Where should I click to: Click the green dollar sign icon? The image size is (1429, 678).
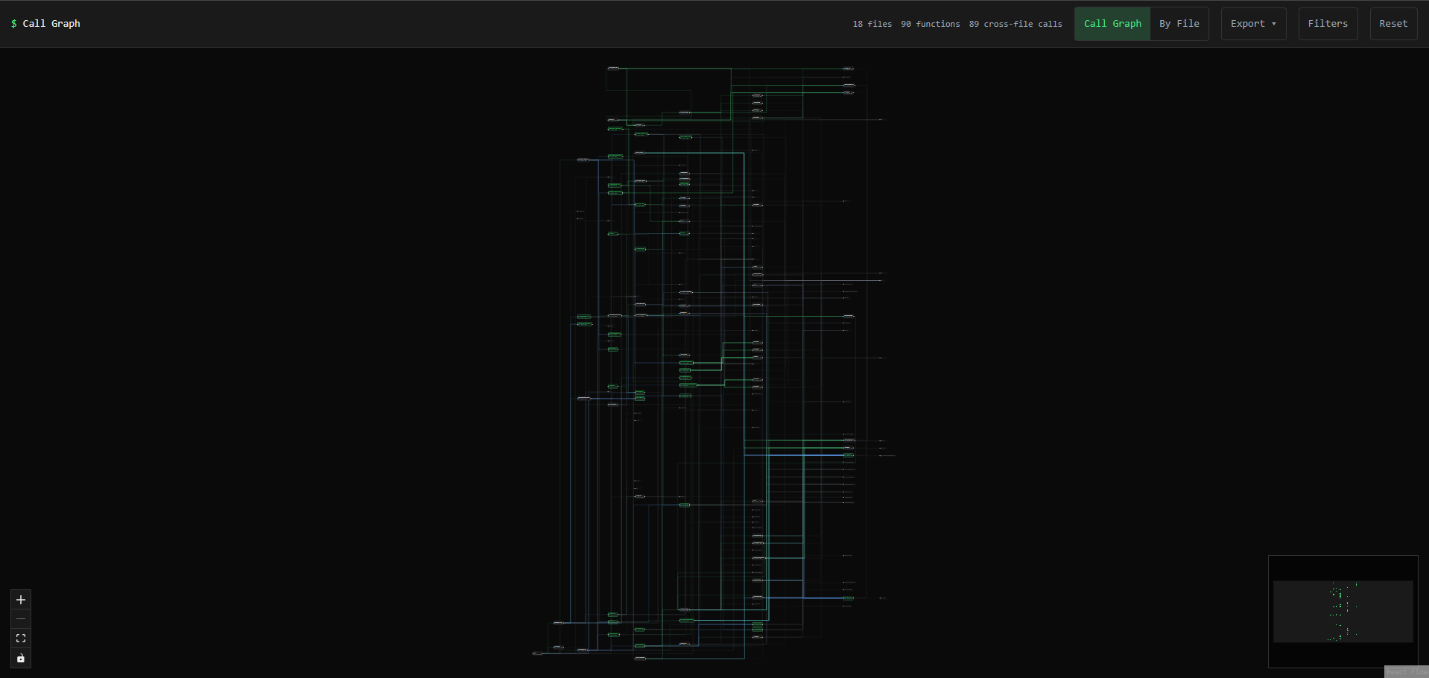(13, 24)
